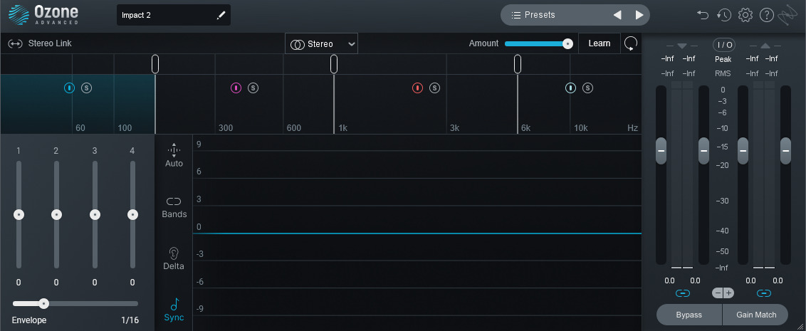Toggle the output gain link icon

[764, 293]
